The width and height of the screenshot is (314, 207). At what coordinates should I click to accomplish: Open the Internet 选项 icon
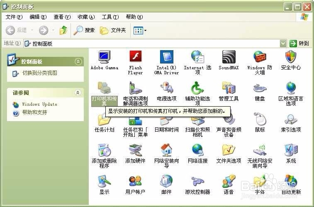point(197,57)
